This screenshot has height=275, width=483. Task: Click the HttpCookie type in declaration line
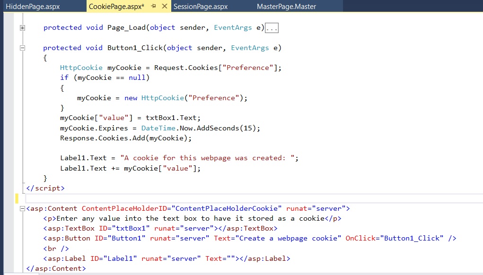coord(81,68)
